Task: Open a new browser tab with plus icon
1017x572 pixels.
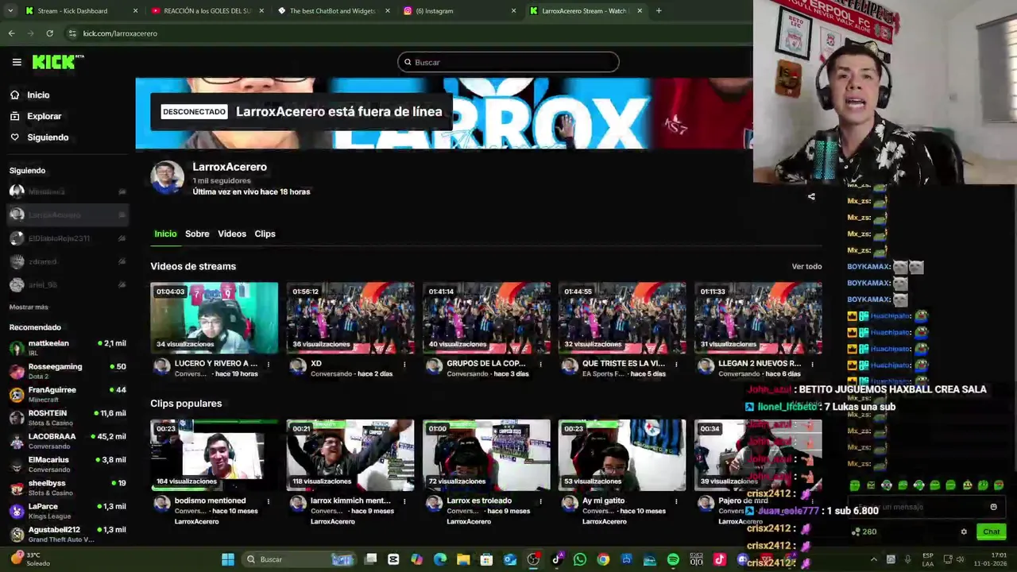Action: click(659, 11)
